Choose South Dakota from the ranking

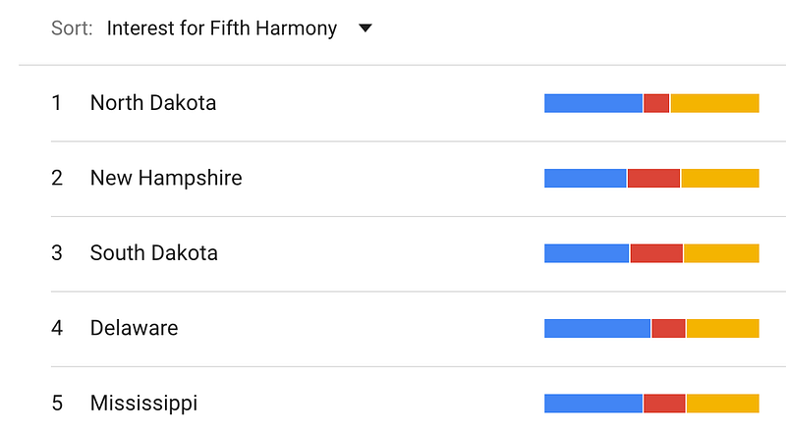153,253
